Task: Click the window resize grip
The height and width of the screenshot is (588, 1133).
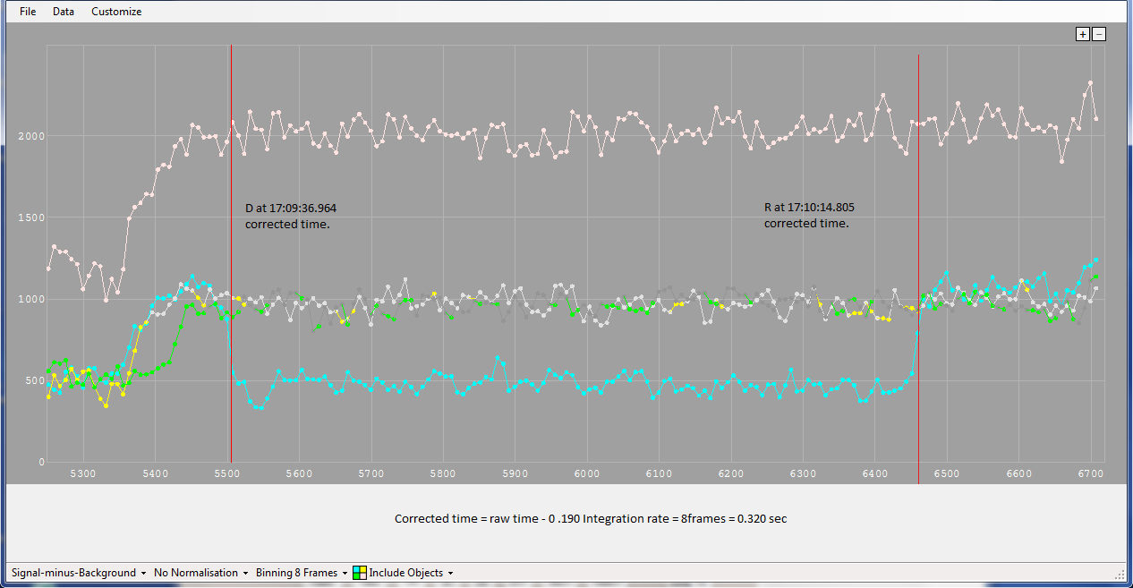Action: (x=1120, y=574)
